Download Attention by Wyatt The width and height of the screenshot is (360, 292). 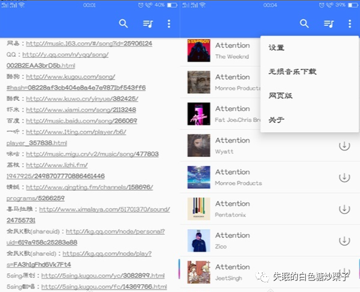[344, 145]
